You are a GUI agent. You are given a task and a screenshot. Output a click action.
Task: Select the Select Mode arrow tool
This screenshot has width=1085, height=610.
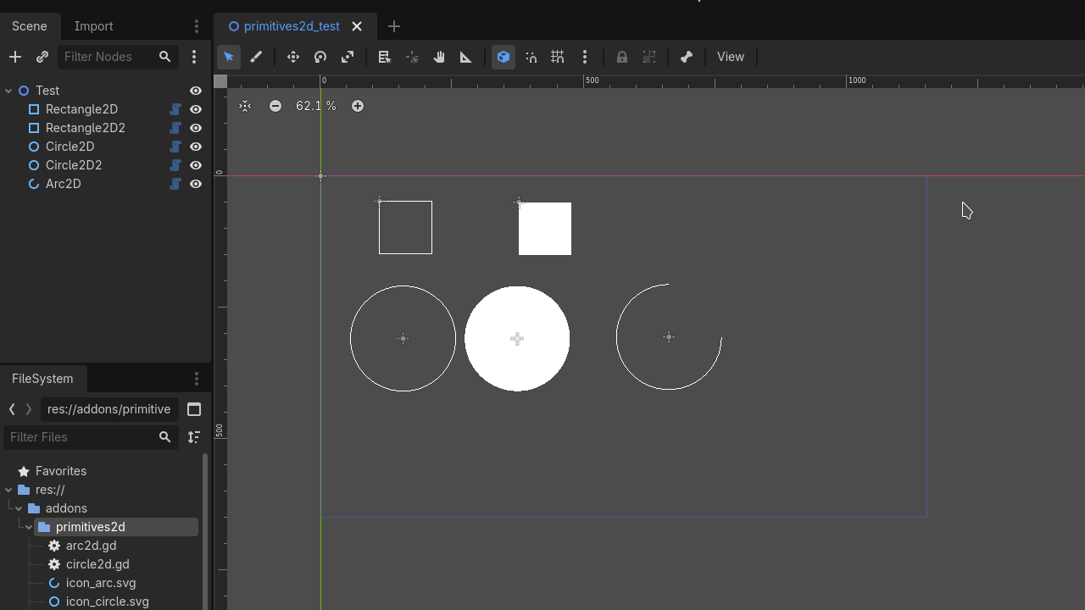pos(229,57)
